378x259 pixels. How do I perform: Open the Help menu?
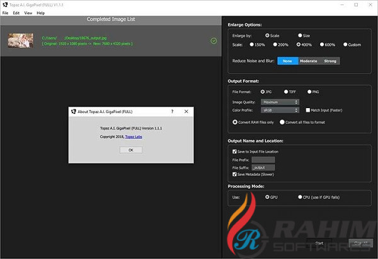pyautogui.click(x=40, y=13)
